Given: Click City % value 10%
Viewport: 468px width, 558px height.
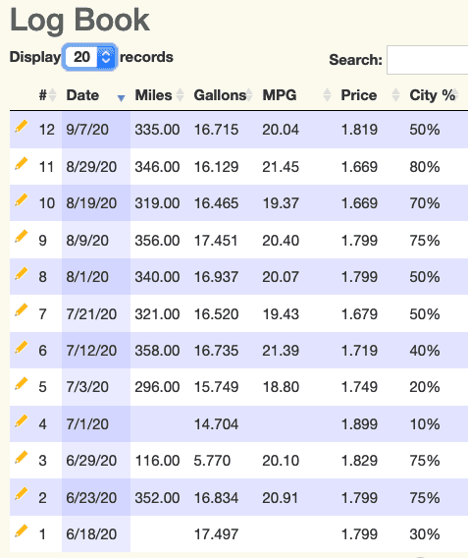Looking at the screenshot, I should tap(425, 424).
